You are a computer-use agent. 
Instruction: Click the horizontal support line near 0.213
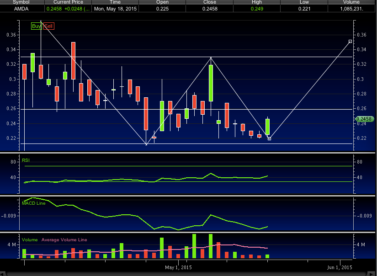point(186,144)
